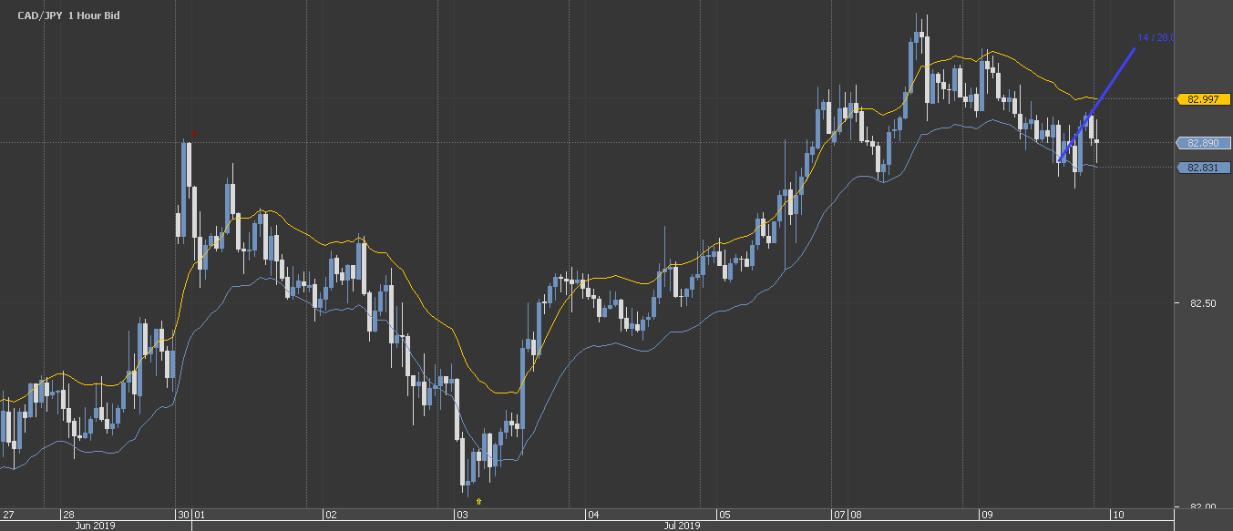Screen dimensions: 1233x531
Task: Click the red down-arrow marker above the candle
Action: click(194, 133)
